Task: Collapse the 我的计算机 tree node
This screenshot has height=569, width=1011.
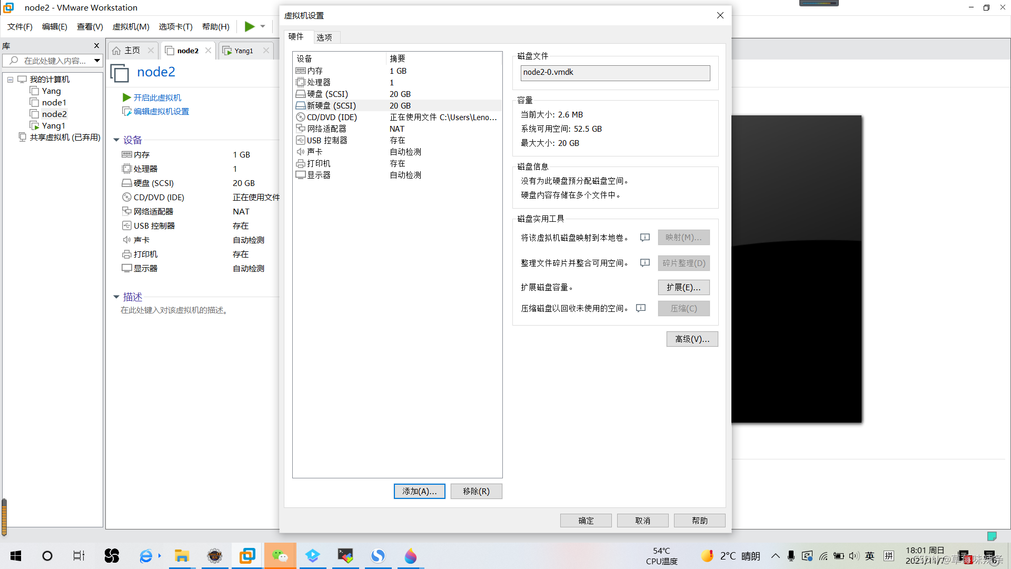Action: pos(10,80)
